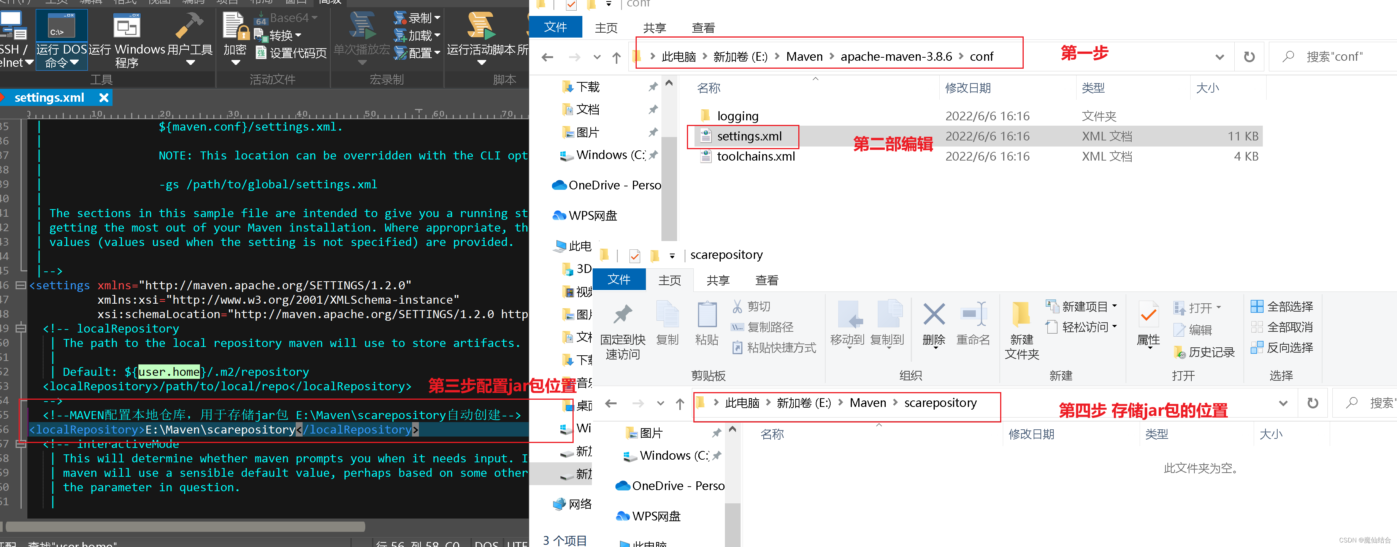Click the Copy (复制) ribbon icon
The height and width of the screenshot is (547, 1397).
point(667,314)
